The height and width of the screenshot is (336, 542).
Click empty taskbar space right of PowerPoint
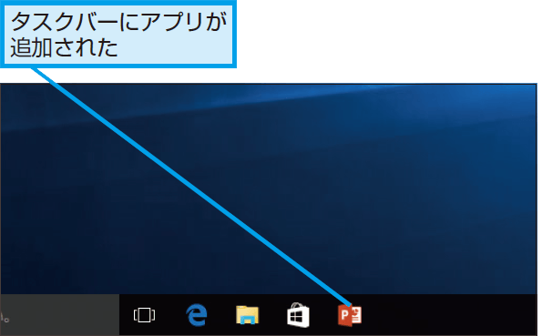pyautogui.click(x=449, y=315)
